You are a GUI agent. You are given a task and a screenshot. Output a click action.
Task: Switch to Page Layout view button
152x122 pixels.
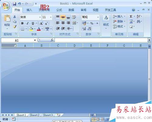(x=98, y=119)
